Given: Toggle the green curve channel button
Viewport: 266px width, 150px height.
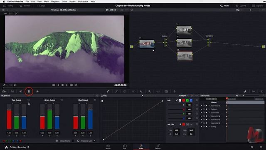Looking at the screenshot, I should click(187, 100).
